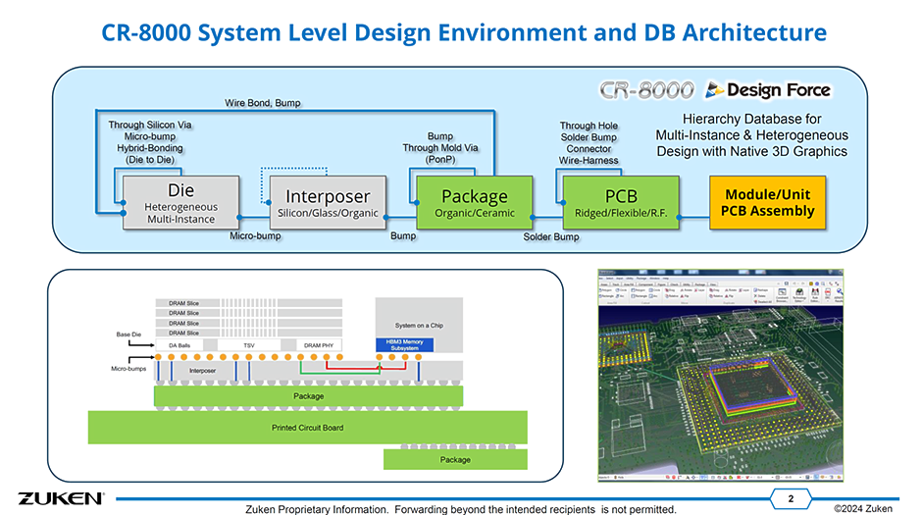Click 'Design with Native 3D Graphics' text
922x515 pixels.
(x=752, y=152)
